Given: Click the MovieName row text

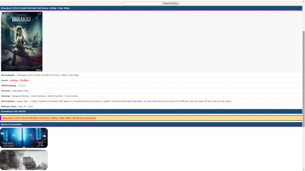Looking at the screenshot, I should 40,75.
